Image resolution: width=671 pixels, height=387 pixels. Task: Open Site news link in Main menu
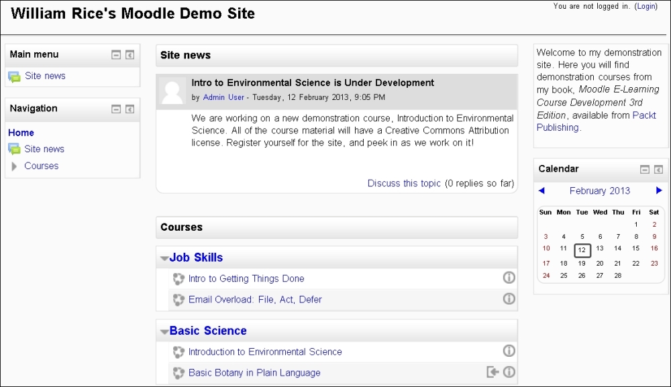[45, 76]
